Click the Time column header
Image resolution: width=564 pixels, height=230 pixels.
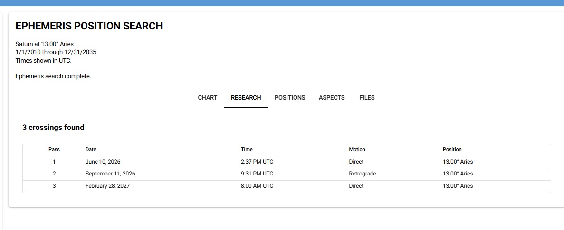(247, 150)
